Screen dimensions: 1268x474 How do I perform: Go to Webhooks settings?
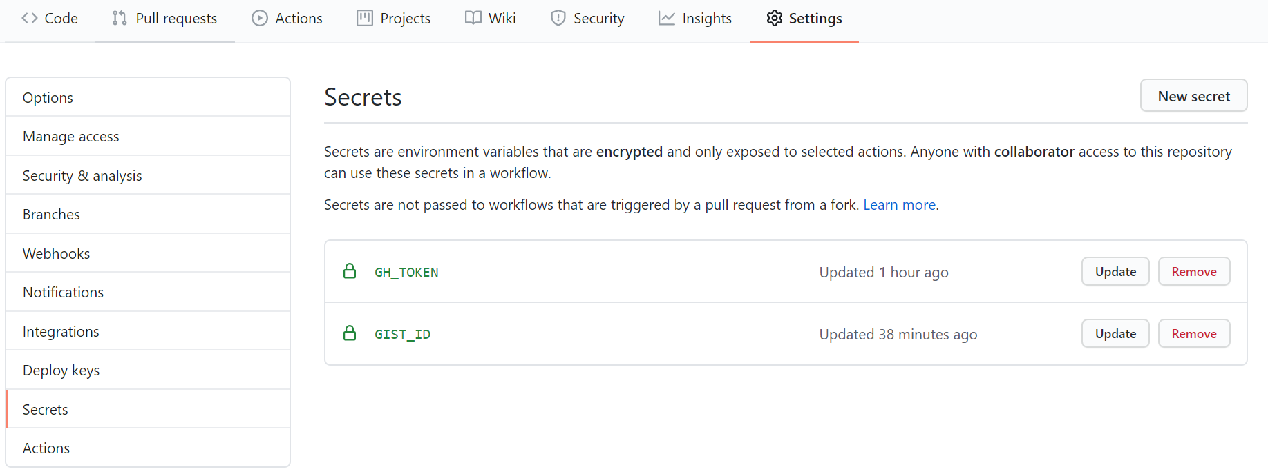pyautogui.click(x=57, y=254)
